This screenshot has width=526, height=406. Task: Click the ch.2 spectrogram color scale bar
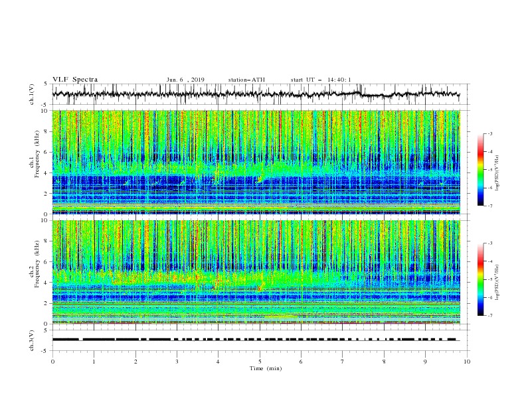tap(481, 279)
